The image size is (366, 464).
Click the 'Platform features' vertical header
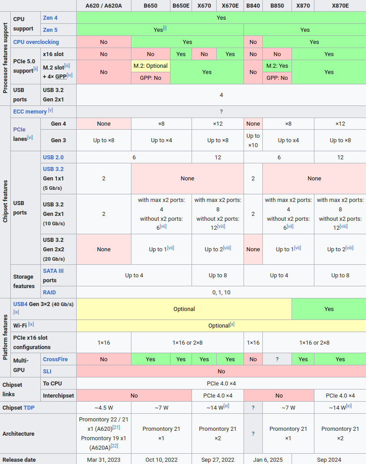pyautogui.click(x=5, y=337)
